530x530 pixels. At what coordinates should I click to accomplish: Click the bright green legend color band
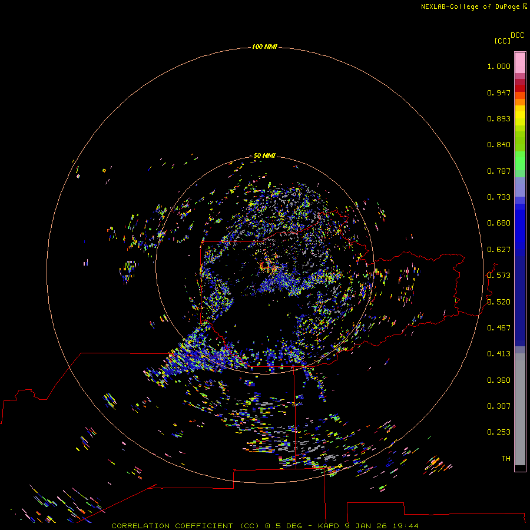click(520, 161)
